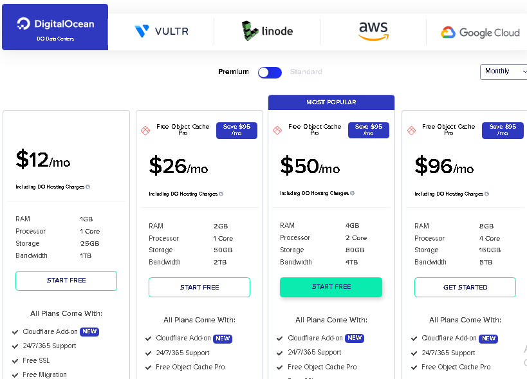The width and height of the screenshot is (527, 379).
Task: Click GET STARTED on the $96 plan
Action: coord(465,287)
